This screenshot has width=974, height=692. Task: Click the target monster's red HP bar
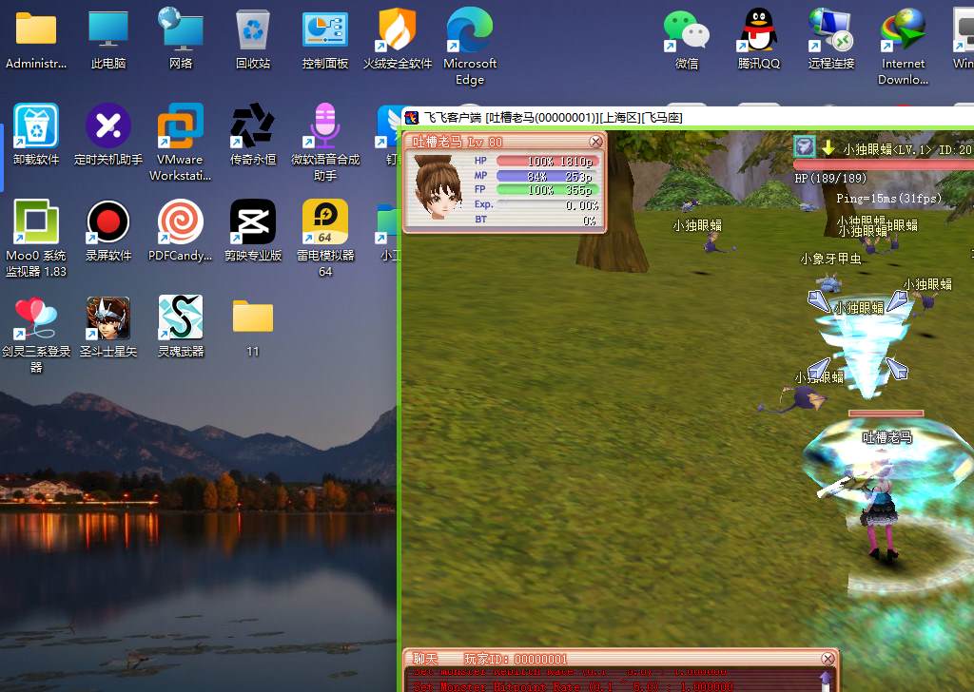(883, 164)
